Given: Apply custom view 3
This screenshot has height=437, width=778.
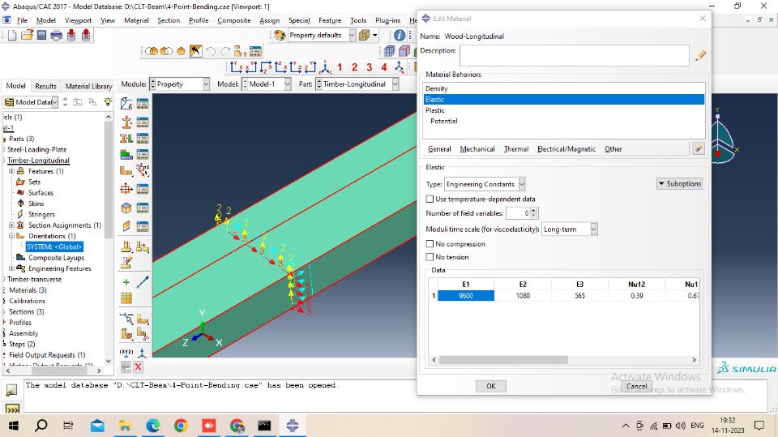Looking at the screenshot, I should (x=370, y=66).
